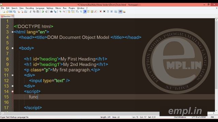Click the Paste toolbar icon

(38, 12)
